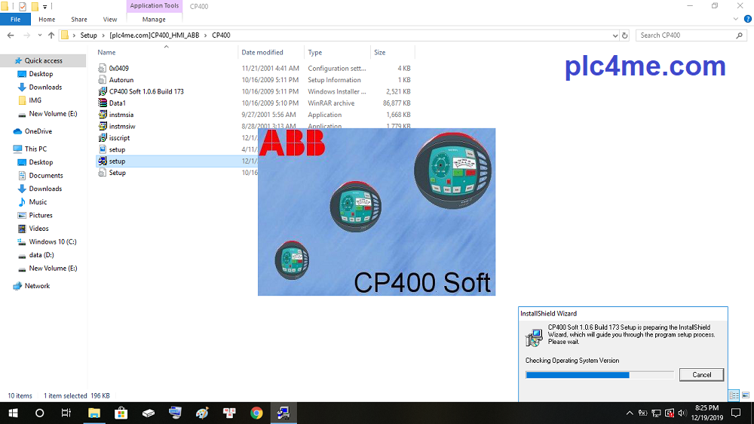Select the CP400 Soft 1.0.6 installer file icon
This screenshot has width=754, height=424.
coord(103,91)
